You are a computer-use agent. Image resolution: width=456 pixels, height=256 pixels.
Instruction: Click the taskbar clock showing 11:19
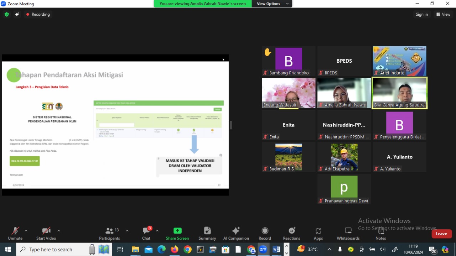(x=413, y=249)
